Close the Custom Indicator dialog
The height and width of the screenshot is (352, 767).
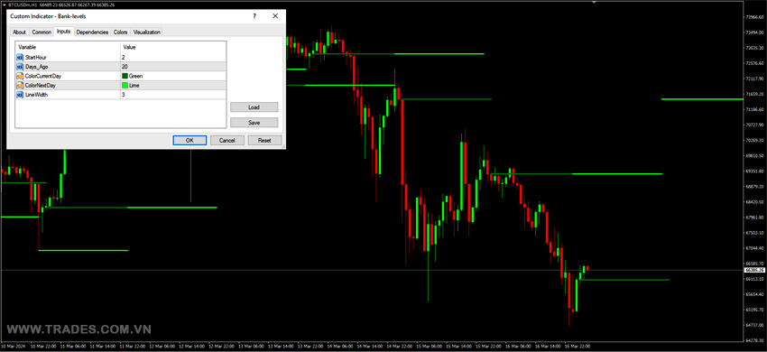[x=275, y=16]
